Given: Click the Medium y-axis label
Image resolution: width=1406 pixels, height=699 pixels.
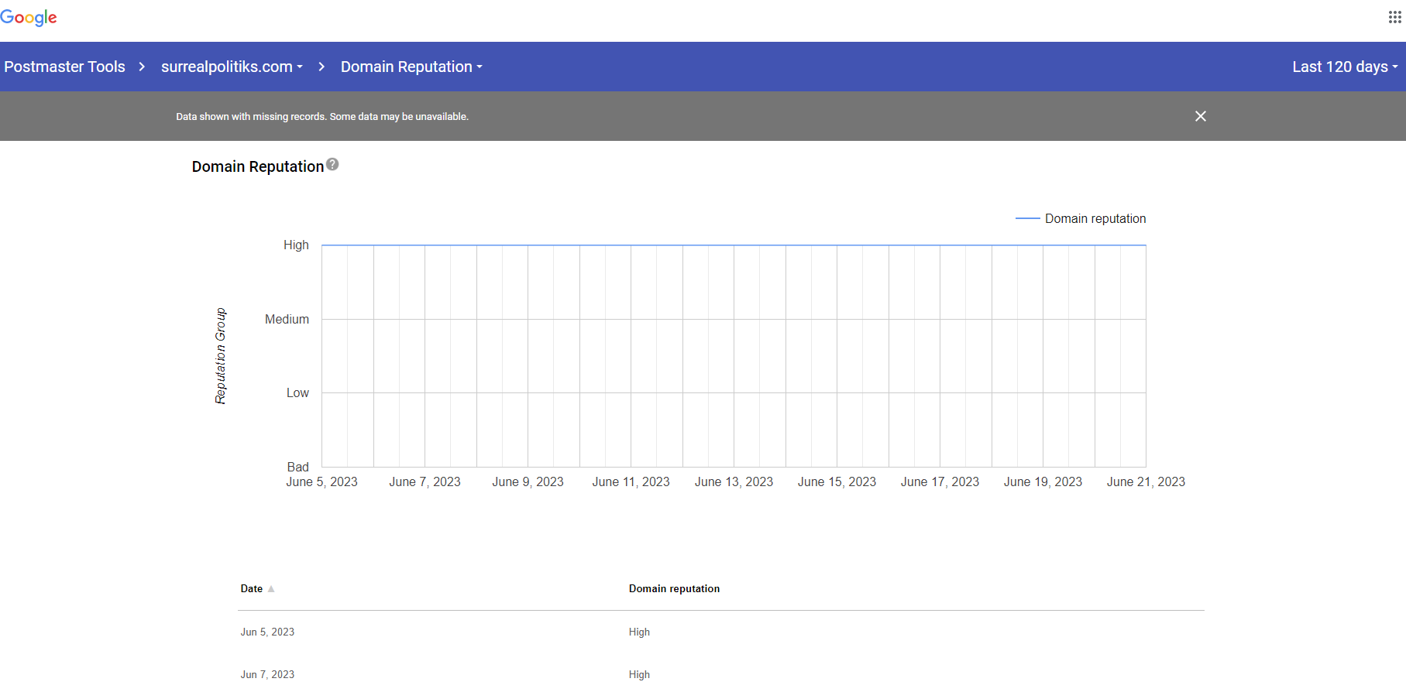Looking at the screenshot, I should coord(287,319).
